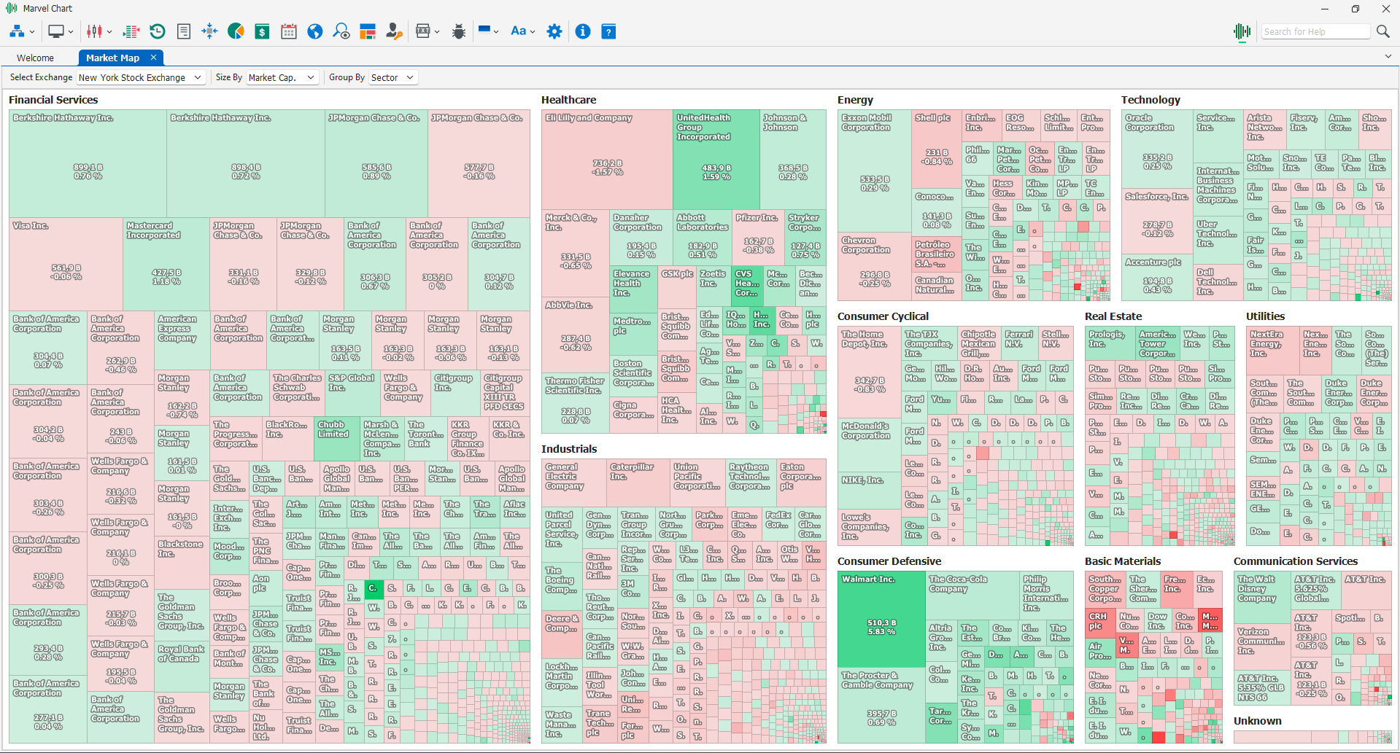This screenshot has height=753, width=1400.
Task: Click the Industrials sector heading
Action: 569,449
